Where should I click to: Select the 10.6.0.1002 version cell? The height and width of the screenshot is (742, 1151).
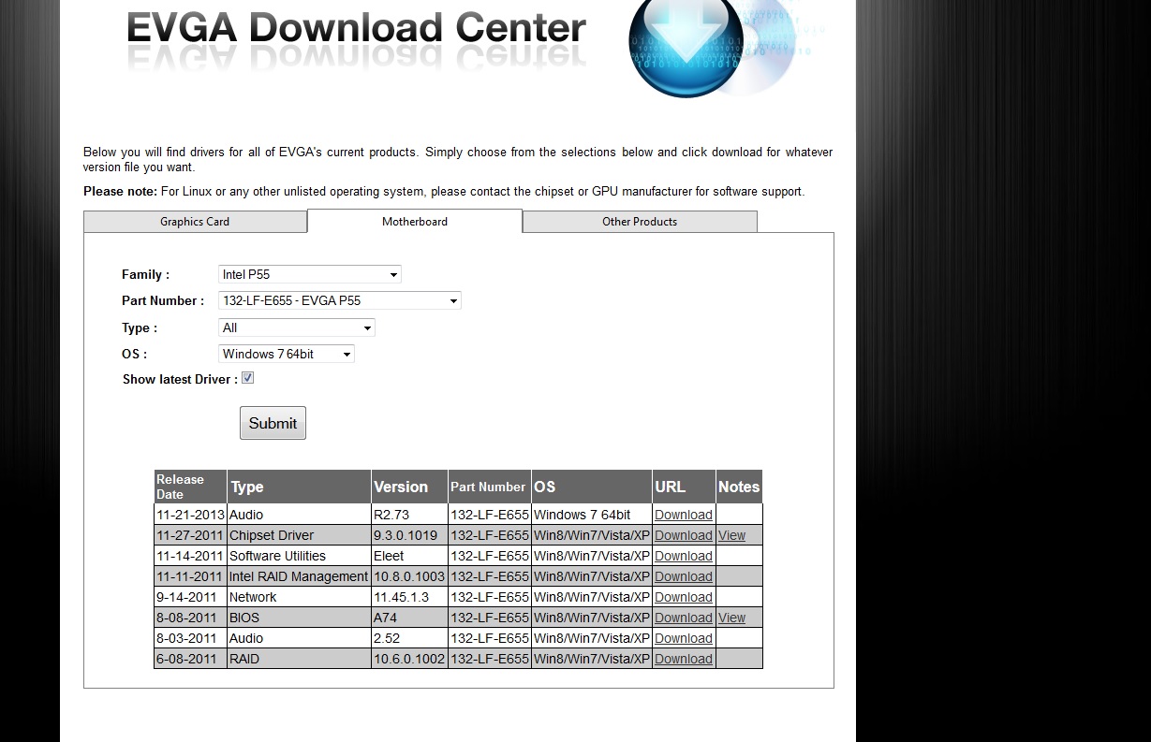pyautogui.click(x=409, y=659)
